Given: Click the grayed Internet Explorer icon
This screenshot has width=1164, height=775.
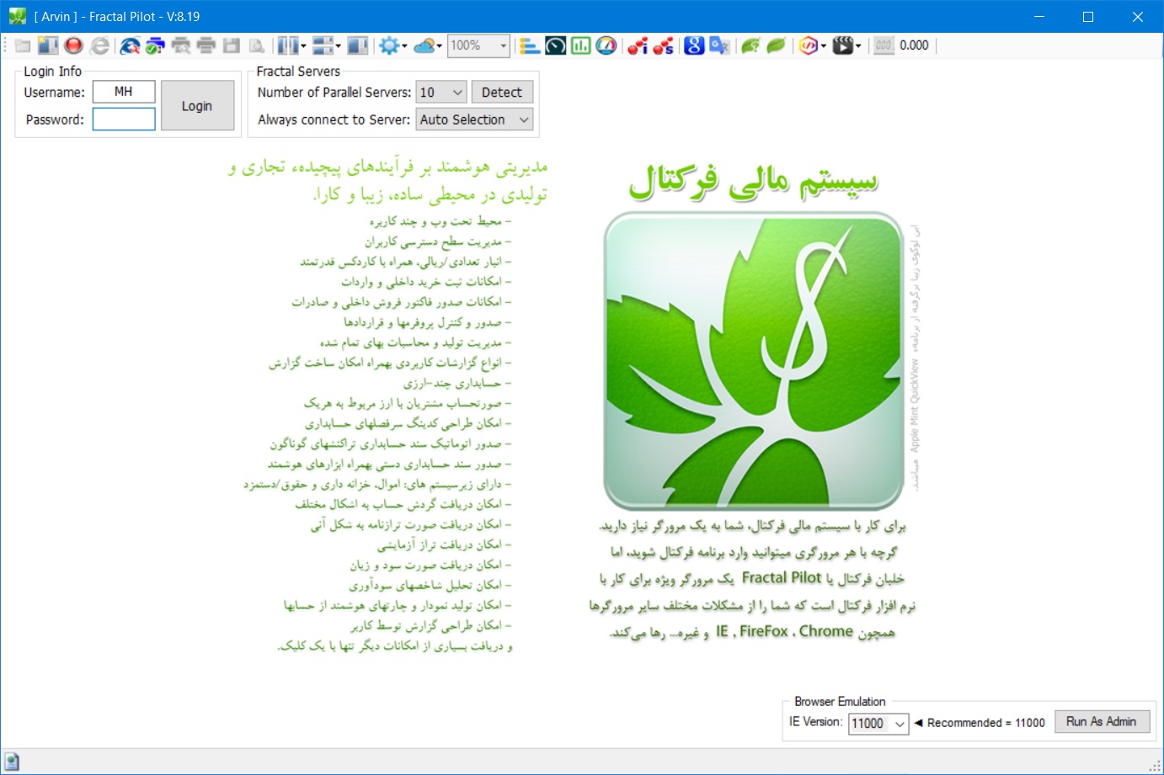Looking at the screenshot, I should pos(100,45).
